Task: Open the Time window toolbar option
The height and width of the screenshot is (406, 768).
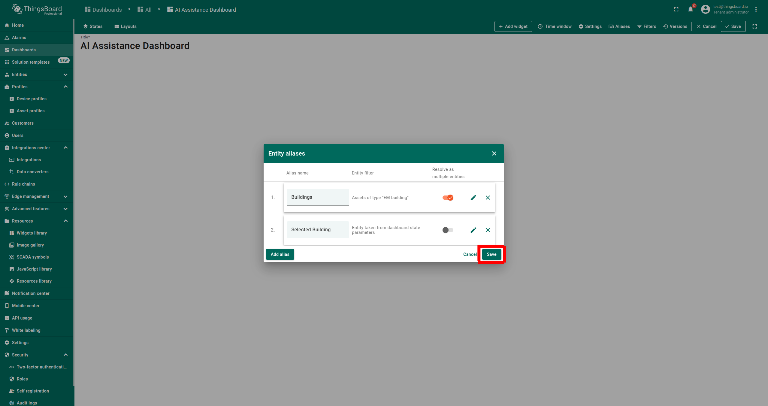Action: coord(555,26)
